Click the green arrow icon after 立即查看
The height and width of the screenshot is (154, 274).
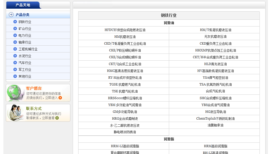click(x=57, y=118)
